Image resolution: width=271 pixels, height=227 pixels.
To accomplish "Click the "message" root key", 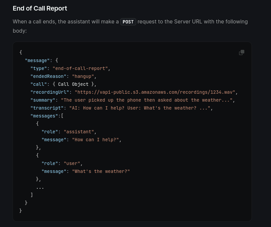I will (37, 60).
